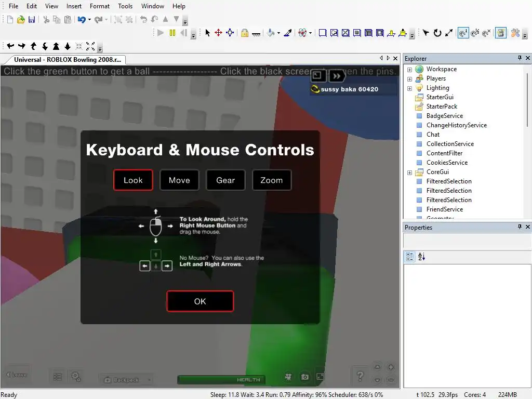Image resolution: width=532 pixels, height=399 pixels.
Task: Open the Fill color dropdown arrow
Action: pyautogui.click(x=278, y=33)
